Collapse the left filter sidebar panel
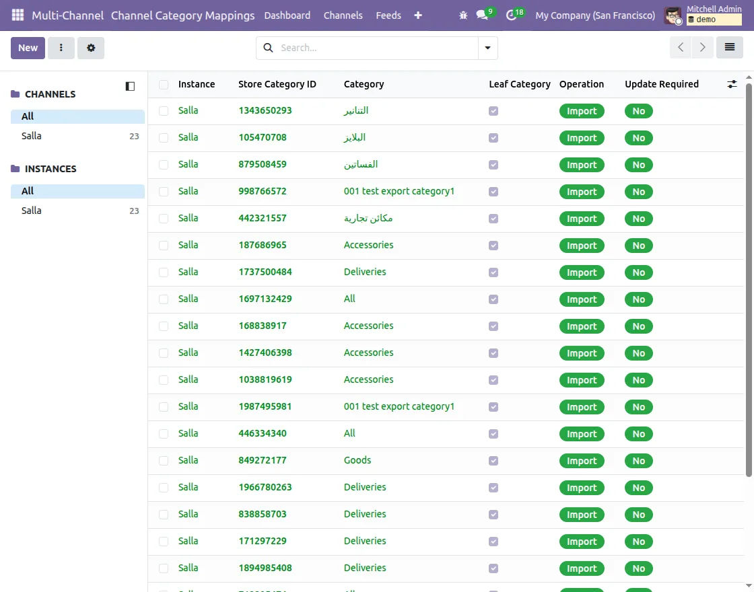This screenshot has width=754, height=592. coord(130,86)
